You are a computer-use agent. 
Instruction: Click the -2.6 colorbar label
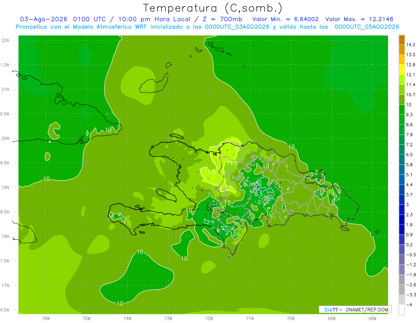click(411, 285)
